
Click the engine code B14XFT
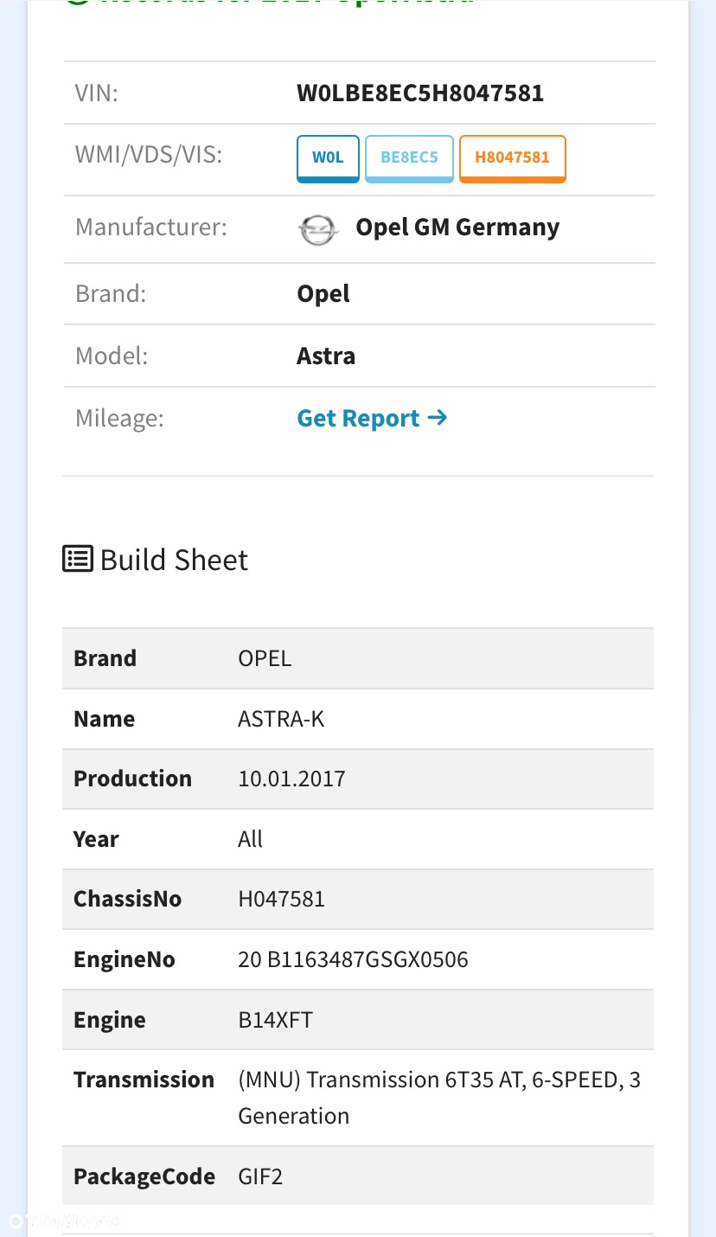pyautogui.click(x=275, y=1020)
